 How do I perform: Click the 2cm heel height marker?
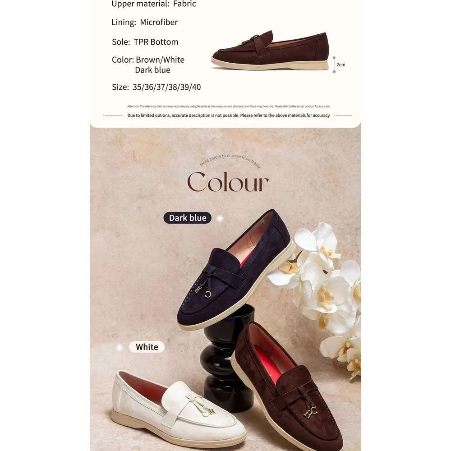(x=339, y=64)
